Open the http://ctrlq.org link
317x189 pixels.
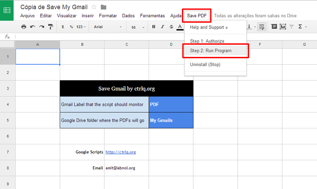point(121,152)
